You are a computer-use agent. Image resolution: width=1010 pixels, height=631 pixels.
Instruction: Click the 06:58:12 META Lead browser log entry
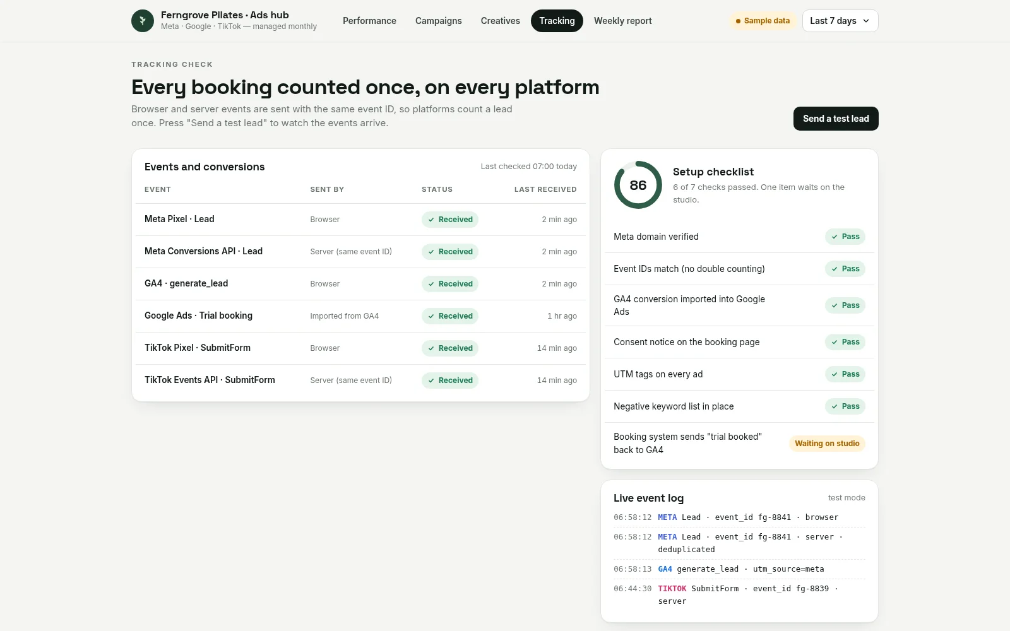click(739, 517)
